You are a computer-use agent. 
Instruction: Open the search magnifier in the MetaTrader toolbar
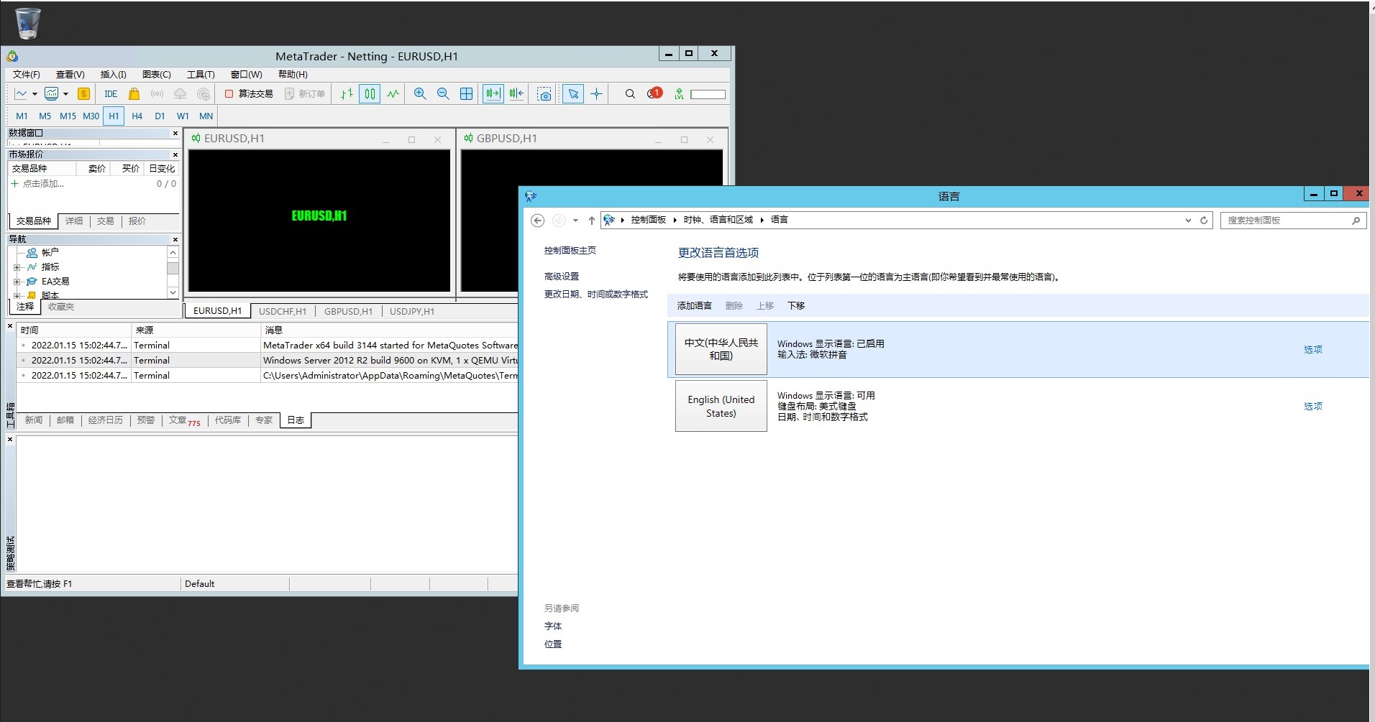(630, 94)
